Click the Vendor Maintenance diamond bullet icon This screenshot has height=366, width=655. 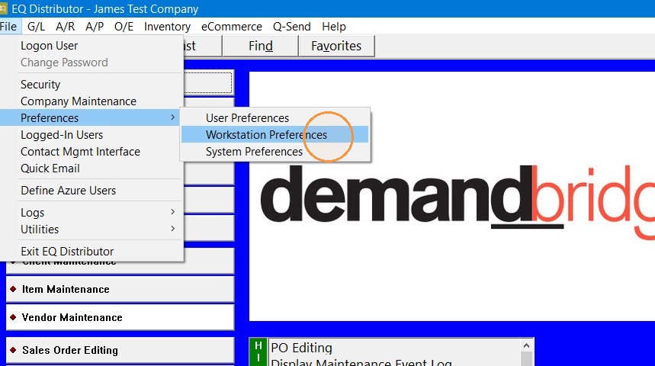click(x=14, y=317)
